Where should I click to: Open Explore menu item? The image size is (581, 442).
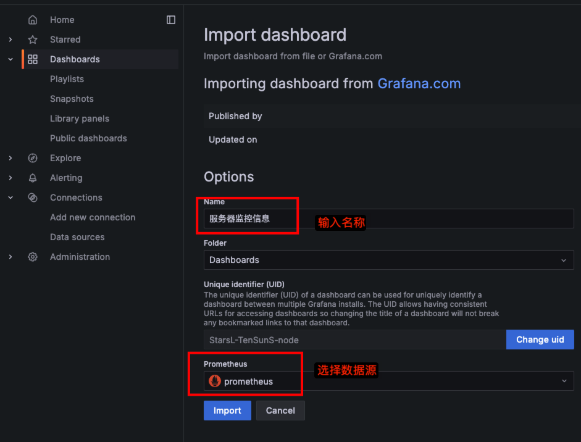pyautogui.click(x=65, y=158)
